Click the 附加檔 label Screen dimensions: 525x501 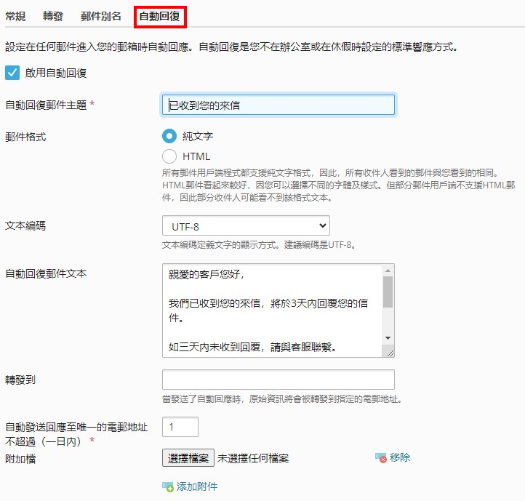tap(20, 459)
